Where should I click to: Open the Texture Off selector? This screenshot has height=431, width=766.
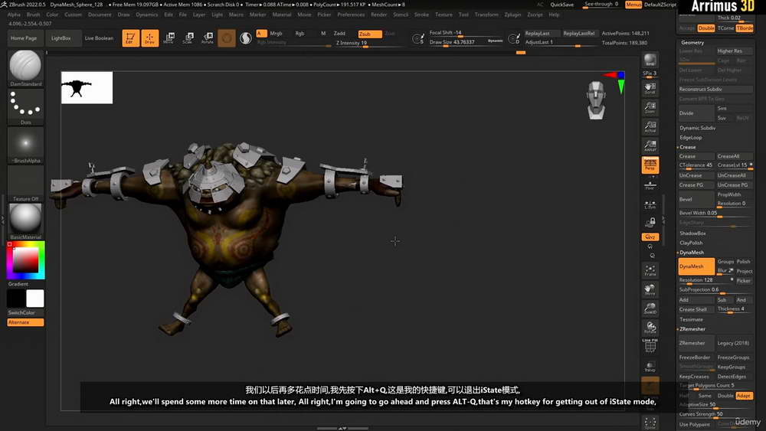[x=25, y=184]
